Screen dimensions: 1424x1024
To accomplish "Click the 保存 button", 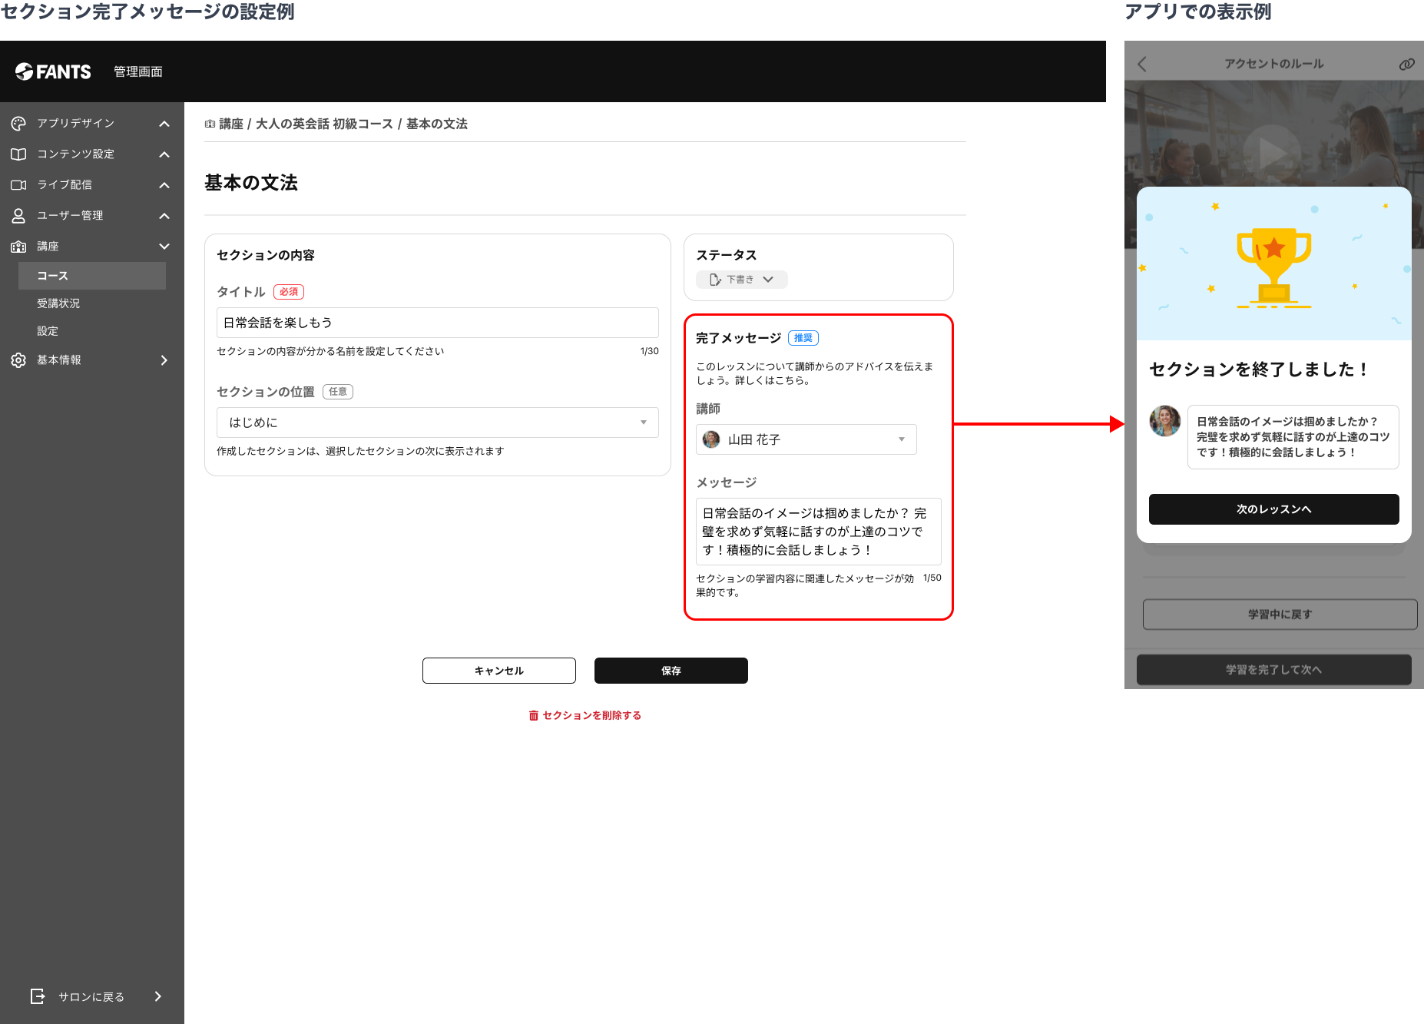I will coord(671,671).
